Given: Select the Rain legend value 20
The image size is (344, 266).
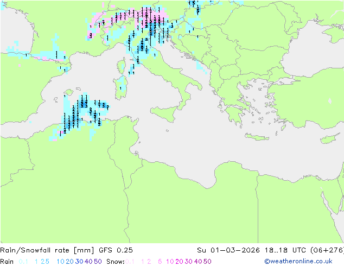Looking at the screenshot, I should point(70,262).
